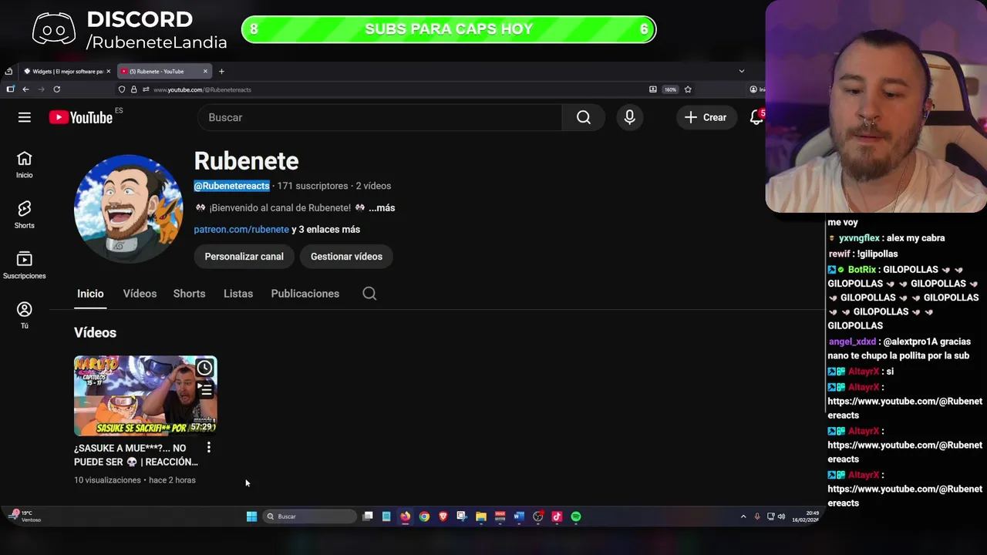Open Spotify from the taskbar
This screenshot has height=555, width=987.
[576, 516]
